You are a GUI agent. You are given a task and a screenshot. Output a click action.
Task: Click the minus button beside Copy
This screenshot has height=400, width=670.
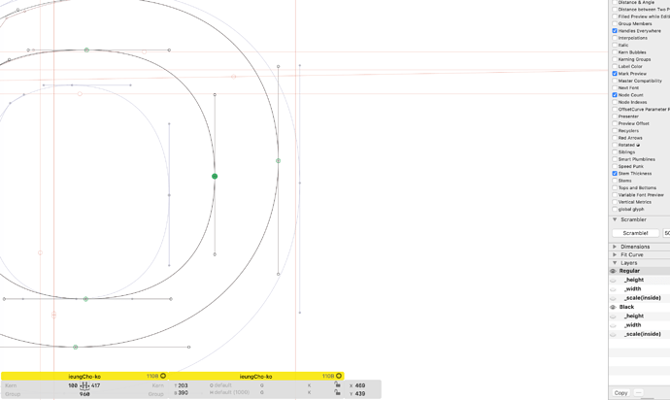click(x=638, y=393)
